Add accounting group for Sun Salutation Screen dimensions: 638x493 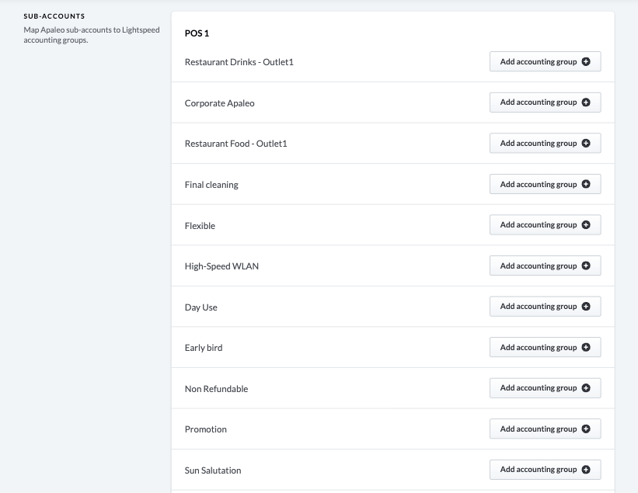click(x=544, y=469)
